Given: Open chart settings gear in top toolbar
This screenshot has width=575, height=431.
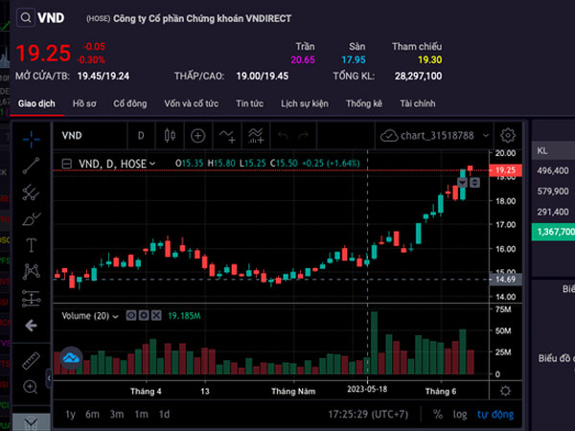Looking at the screenshot, I should 508,136.
